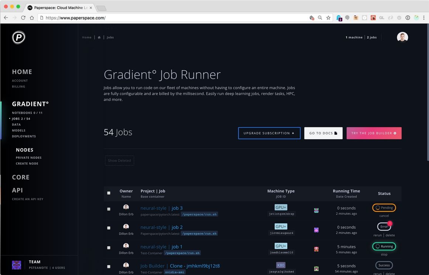Image resolution: width=429 pixels, height=275 pixels.
Task: Click the browser forward arrow
Action: (x=14, y=18)
